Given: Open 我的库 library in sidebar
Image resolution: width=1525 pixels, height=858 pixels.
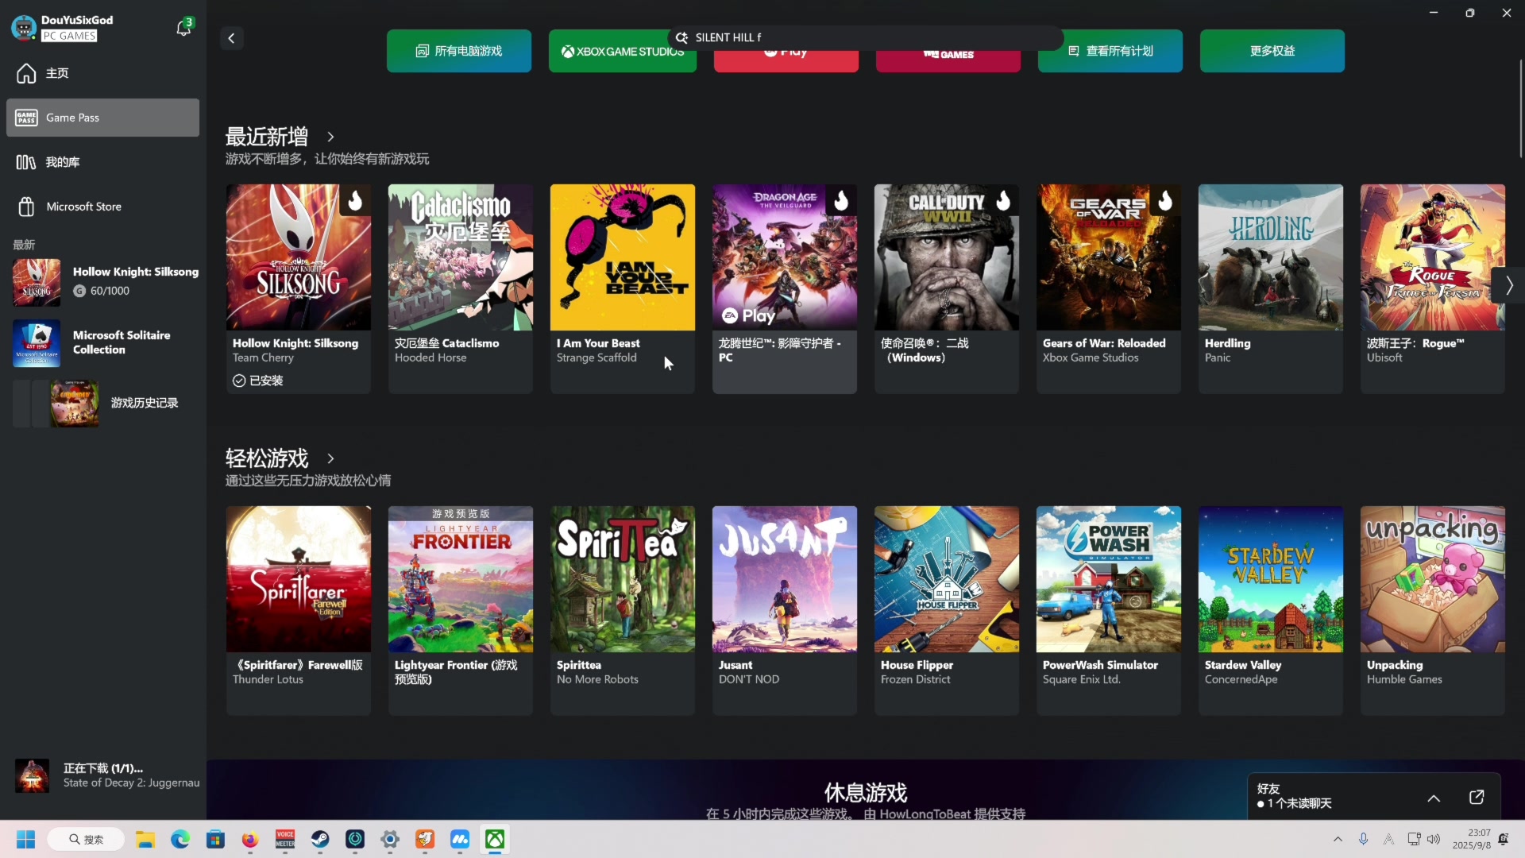Looking at the screenshot, I should click(x=103, y=162).
